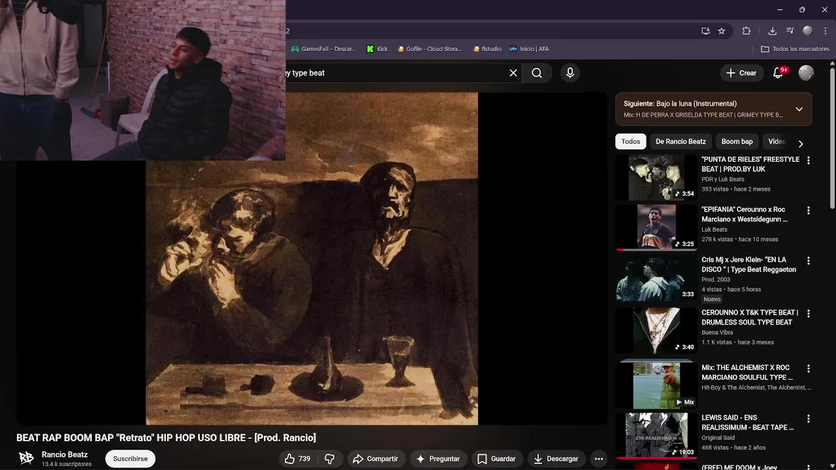The height and width of the screenshot is (470, 836).
Task: Click the Preguntar button
Action: click(x=438, y=459)
